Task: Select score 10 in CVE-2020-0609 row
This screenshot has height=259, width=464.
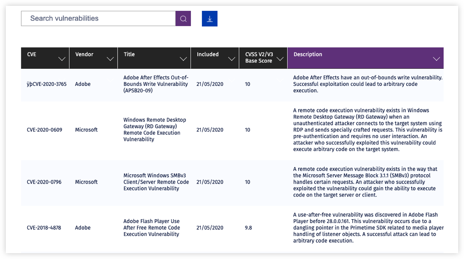Action: click(247, 129)
